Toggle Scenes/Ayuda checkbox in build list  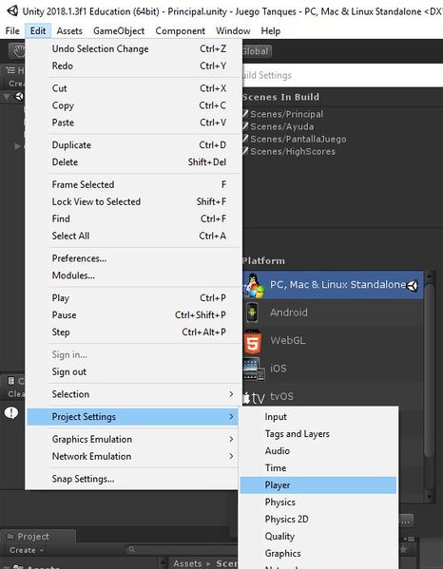click(x=245, y=126)
